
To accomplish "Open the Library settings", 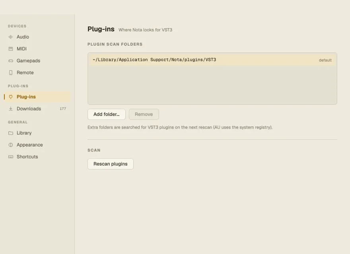I will (x=37, y=133).
